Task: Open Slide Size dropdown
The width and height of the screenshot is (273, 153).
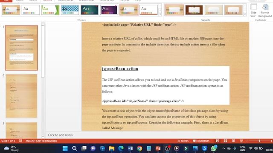Action: tap(253, 11)
